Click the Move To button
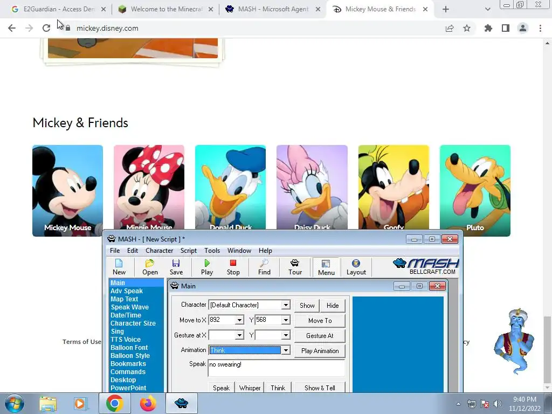Screen dimensions: 552x414 click(x=320, y=321)
